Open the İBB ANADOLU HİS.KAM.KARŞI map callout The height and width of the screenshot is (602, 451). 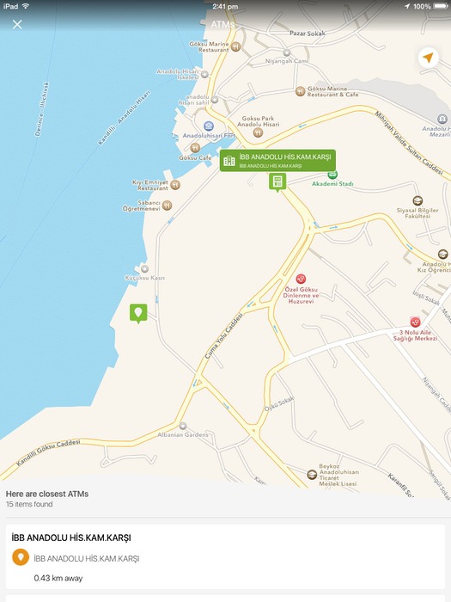pos(277,161)
